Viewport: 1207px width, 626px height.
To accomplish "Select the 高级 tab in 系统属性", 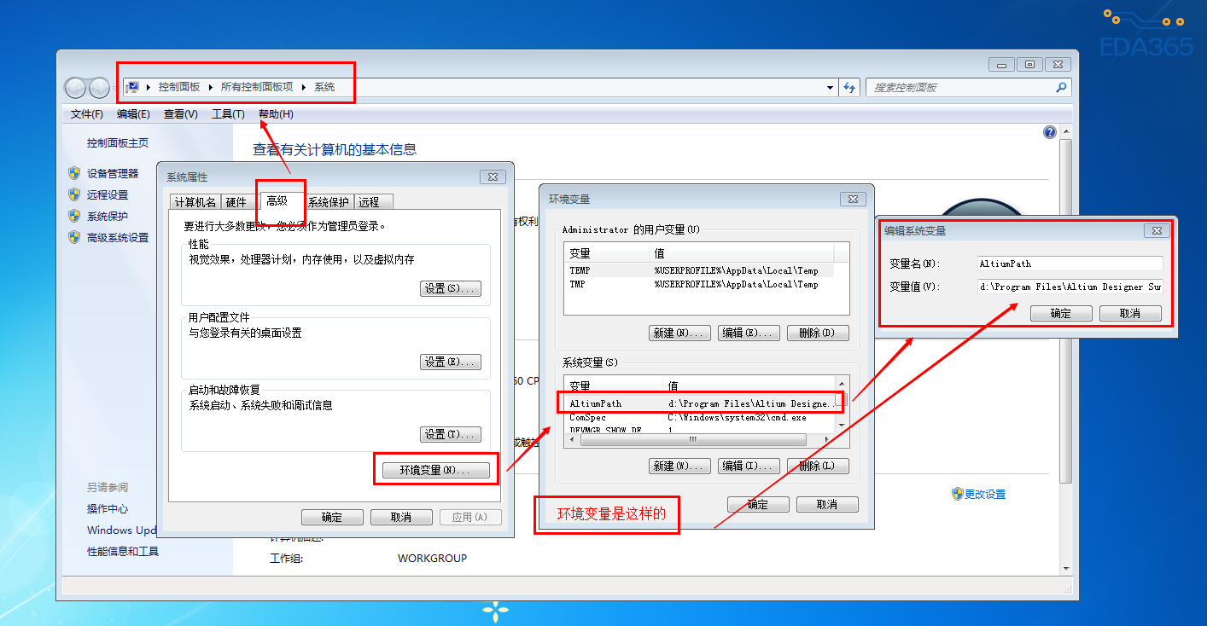I will point(277,200).
